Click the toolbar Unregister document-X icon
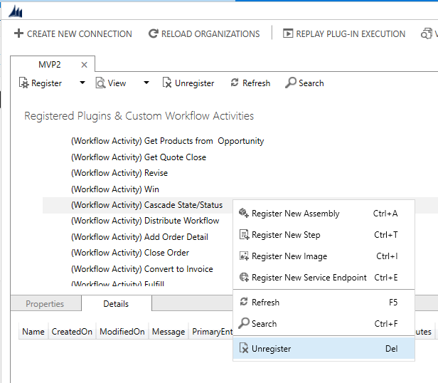Image resolution: width=438 pixels, height=383 pixels. pos(167,83)
